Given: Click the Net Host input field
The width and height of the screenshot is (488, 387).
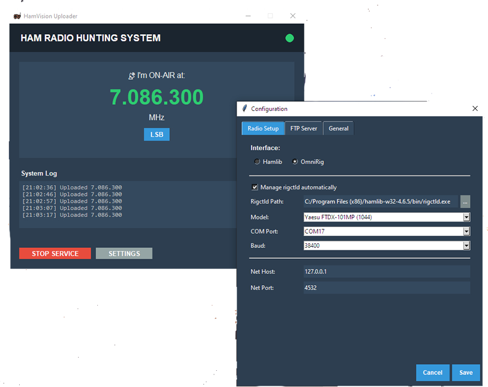Looking at the screenshot, I should click(386, 272).
